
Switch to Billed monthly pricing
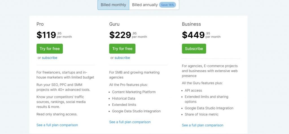[x=113, y=5]
